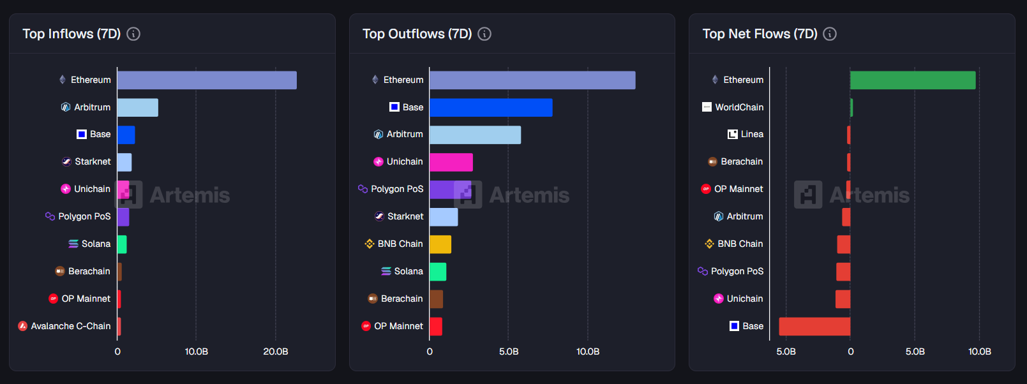
Task: Select the Arbitrum bar in Top Inflows chart
Action: coord(138,108)
